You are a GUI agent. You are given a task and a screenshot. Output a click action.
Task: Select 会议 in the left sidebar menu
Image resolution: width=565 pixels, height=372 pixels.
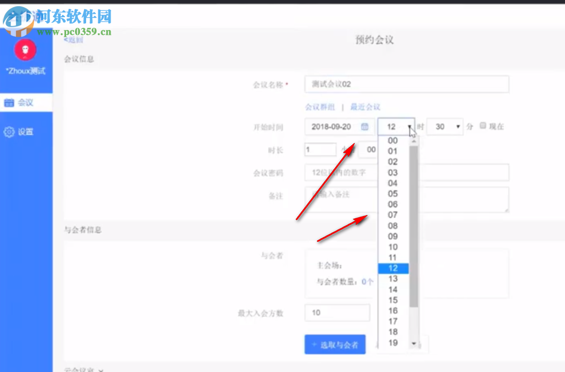click(x=24, y=102)
